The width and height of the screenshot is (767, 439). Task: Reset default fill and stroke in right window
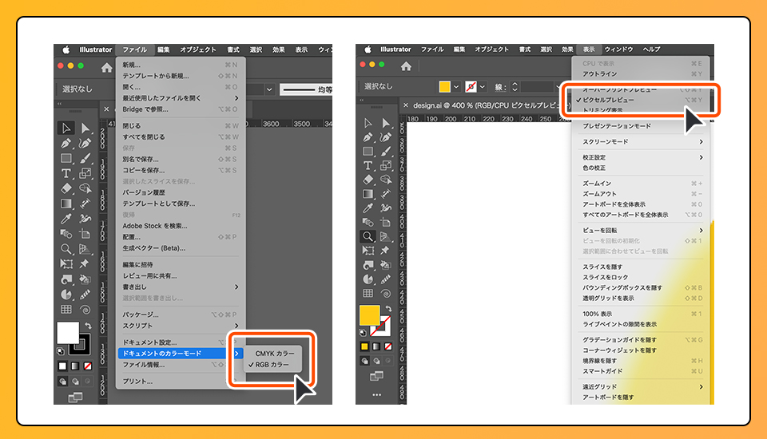(x=363, y=332)
